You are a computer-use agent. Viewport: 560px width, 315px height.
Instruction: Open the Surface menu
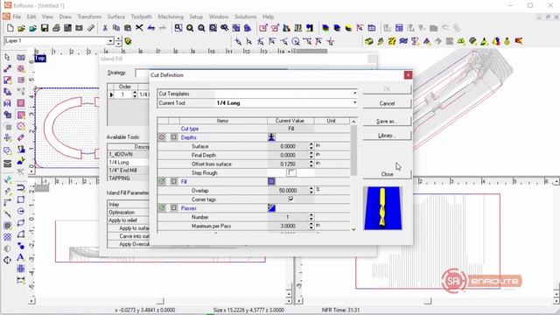tap(116, 17)
